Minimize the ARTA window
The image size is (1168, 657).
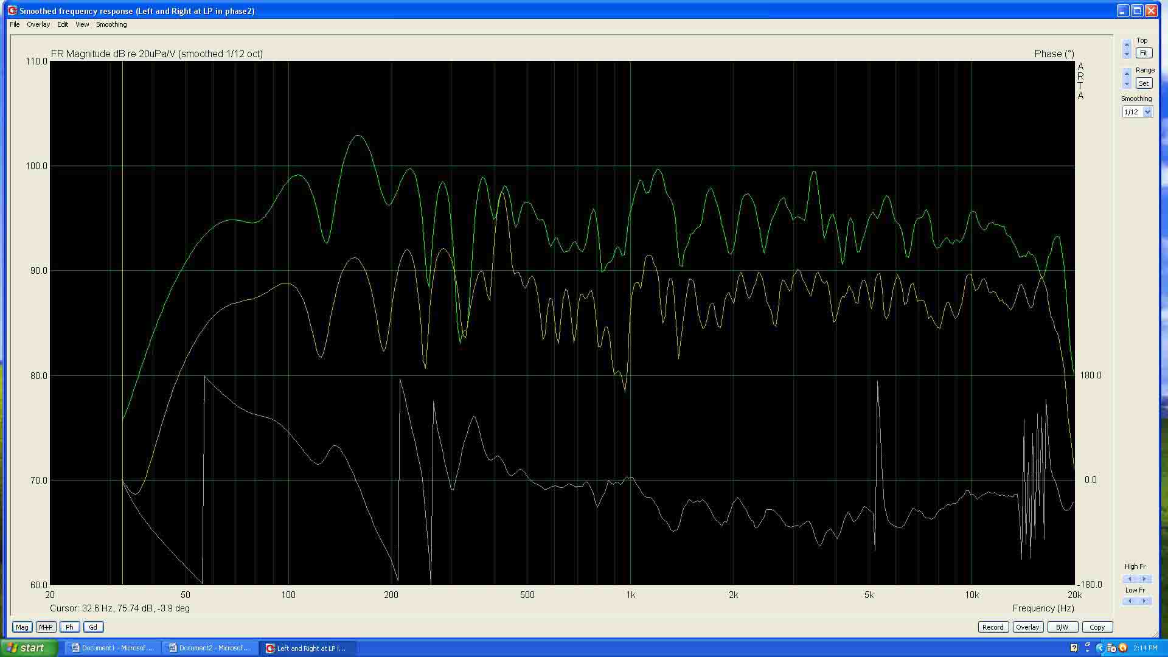point(1123,10)
